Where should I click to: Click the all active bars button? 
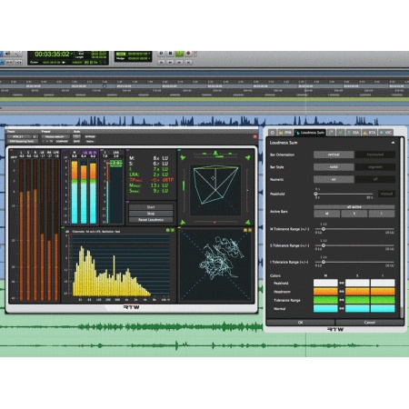[354, 207]
